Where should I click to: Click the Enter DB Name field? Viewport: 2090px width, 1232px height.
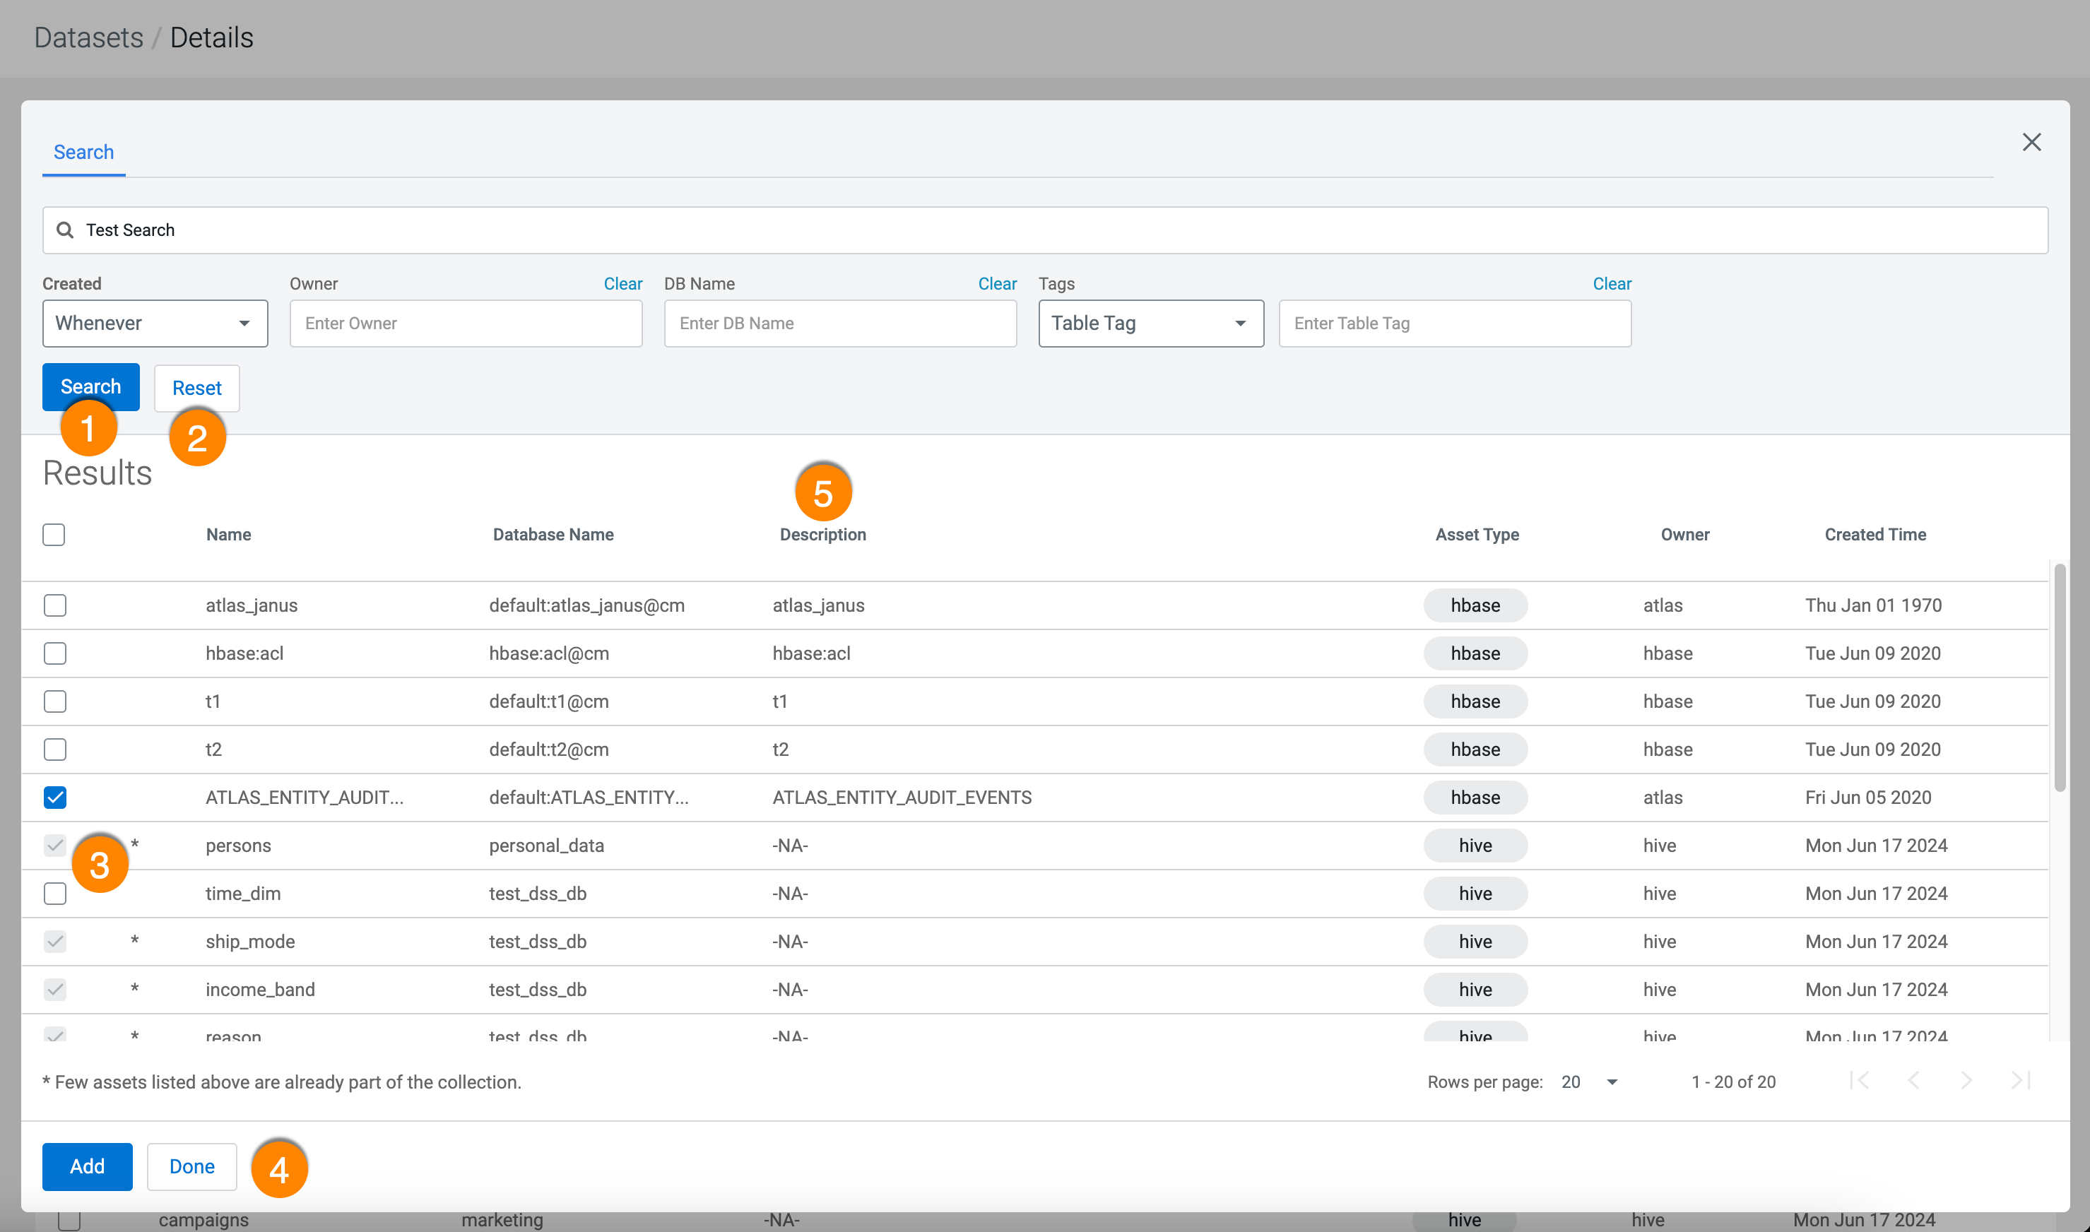click(839, 323)
